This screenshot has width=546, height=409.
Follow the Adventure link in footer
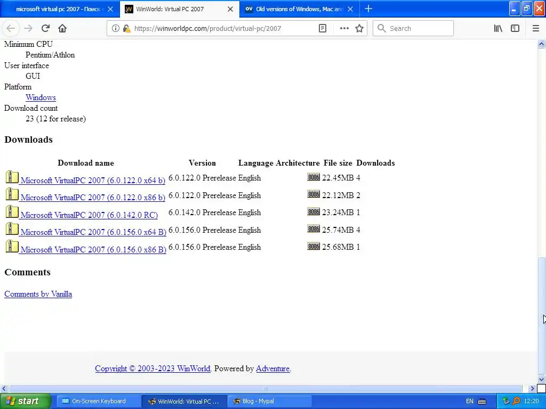coord(272,369)
